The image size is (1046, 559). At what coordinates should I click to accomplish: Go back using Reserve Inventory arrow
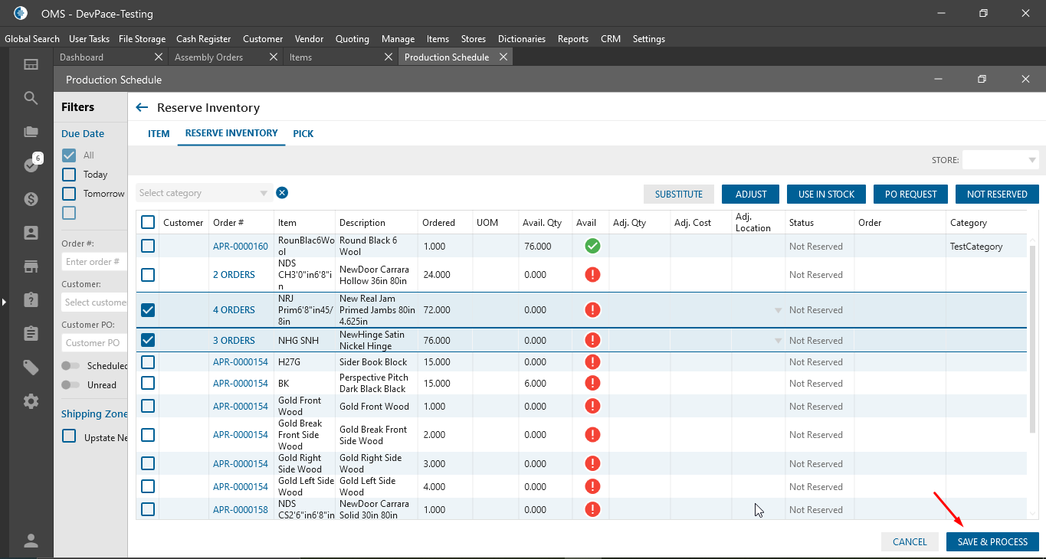point(142,108)
